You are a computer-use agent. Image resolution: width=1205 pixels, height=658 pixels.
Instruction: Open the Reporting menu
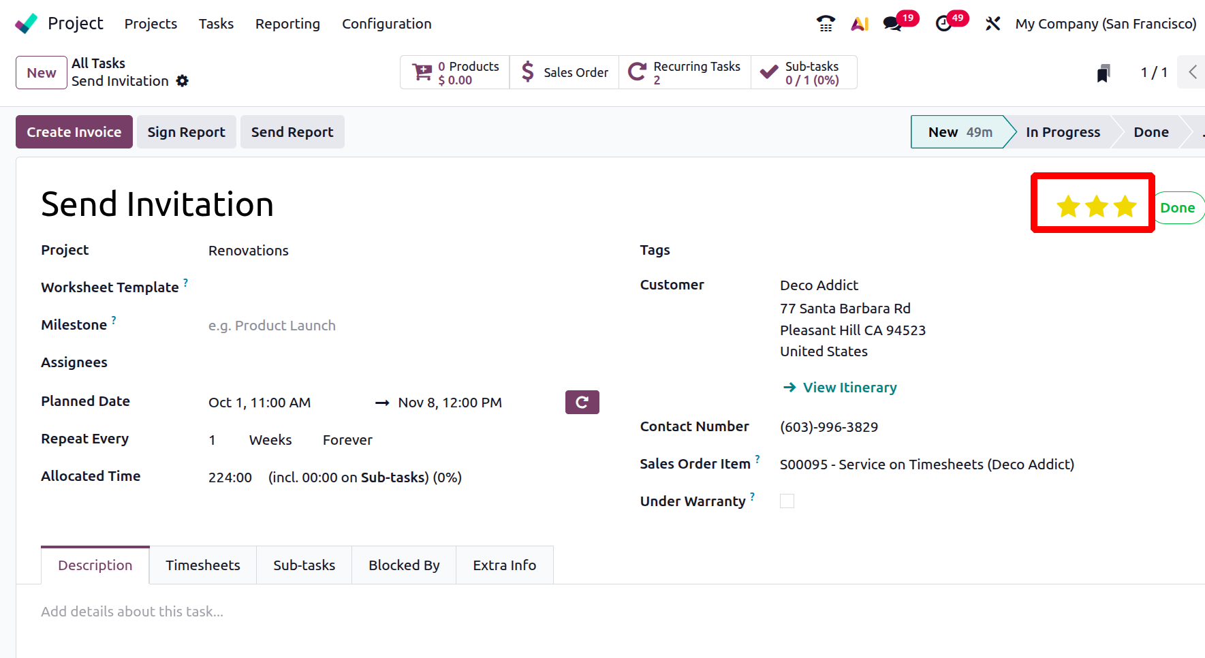point(287,24)
